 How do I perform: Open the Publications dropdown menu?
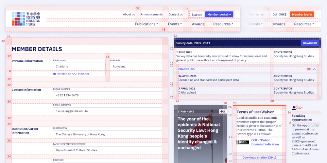(146, 24)
